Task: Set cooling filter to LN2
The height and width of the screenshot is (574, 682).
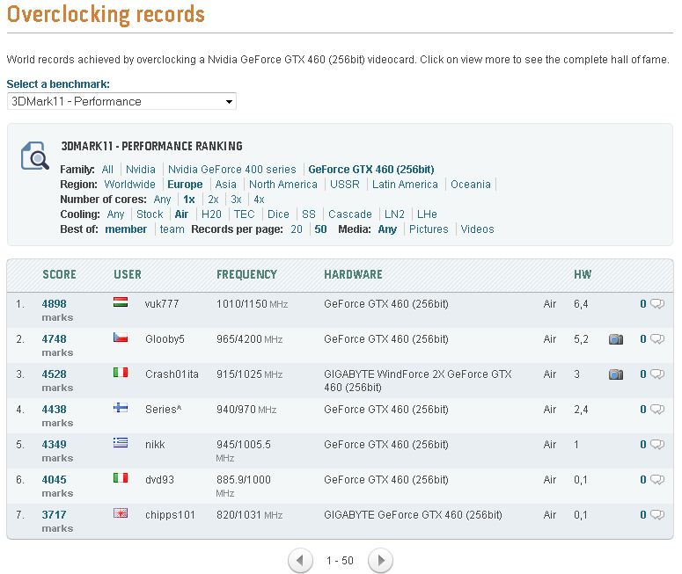Action: [x=394, y=214]
